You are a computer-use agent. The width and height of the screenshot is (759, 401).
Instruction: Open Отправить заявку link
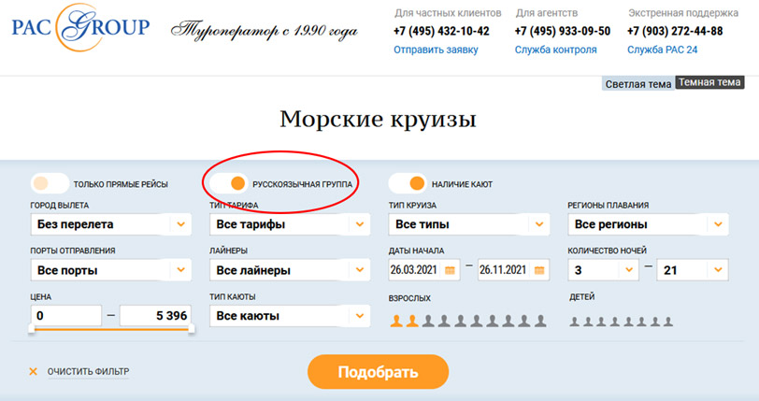click(x=436, y=50)
